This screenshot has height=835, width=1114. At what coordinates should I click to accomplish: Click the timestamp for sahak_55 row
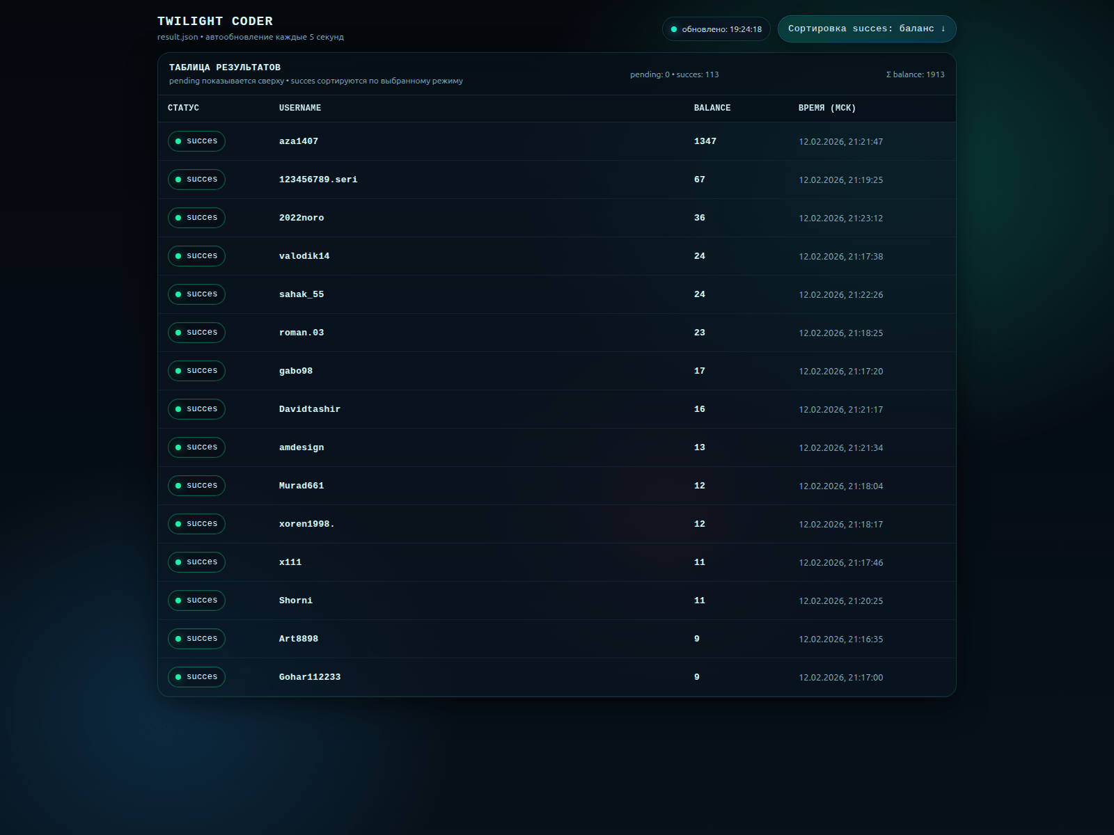coord(840,295)
